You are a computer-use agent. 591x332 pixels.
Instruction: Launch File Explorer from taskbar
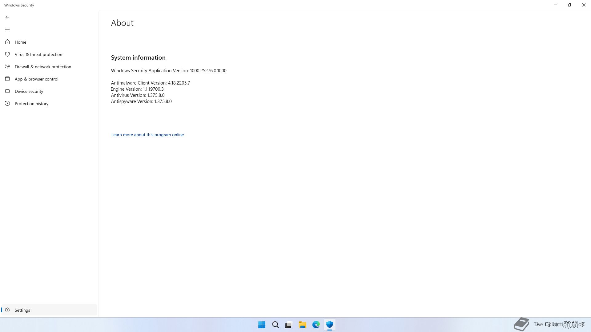tap(302, 325)
